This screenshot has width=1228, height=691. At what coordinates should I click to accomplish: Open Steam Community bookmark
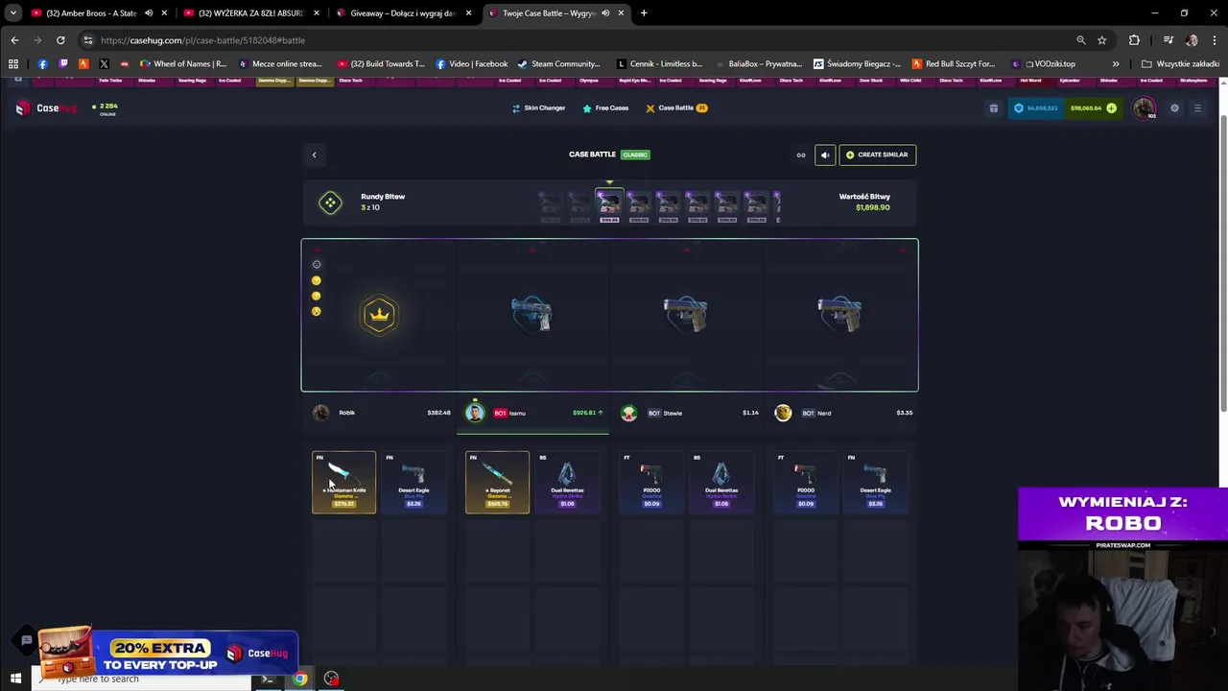tap(558, 64)
